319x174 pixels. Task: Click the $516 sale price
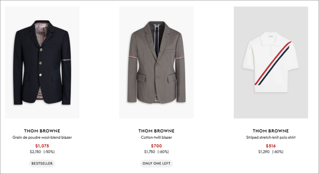click(271, 146)
